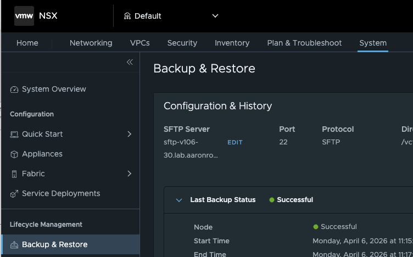
Task: Expand the Fabric submenu arrow
Action: pos(129,174)
